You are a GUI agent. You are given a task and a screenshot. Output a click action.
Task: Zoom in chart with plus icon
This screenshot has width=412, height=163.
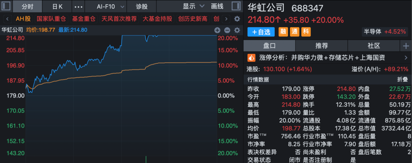(217, 30)
